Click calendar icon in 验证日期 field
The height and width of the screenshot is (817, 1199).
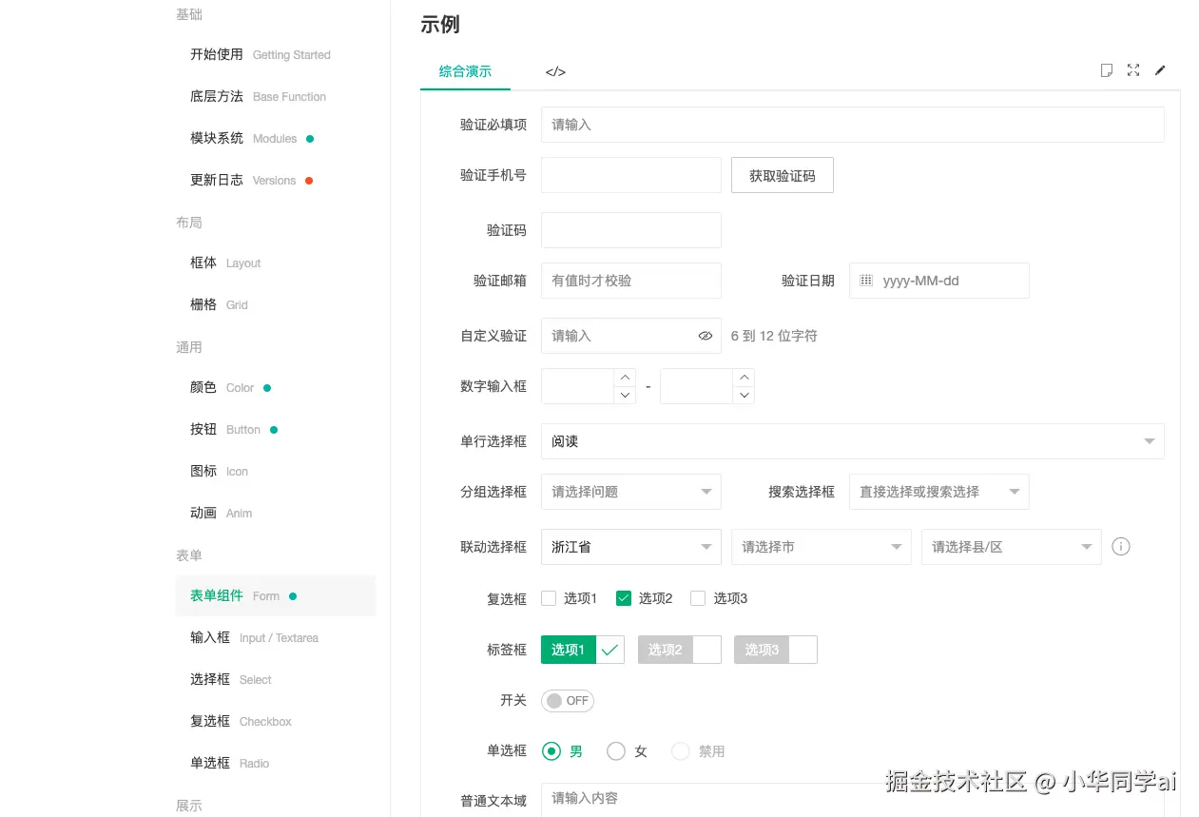tap(866, 281)
